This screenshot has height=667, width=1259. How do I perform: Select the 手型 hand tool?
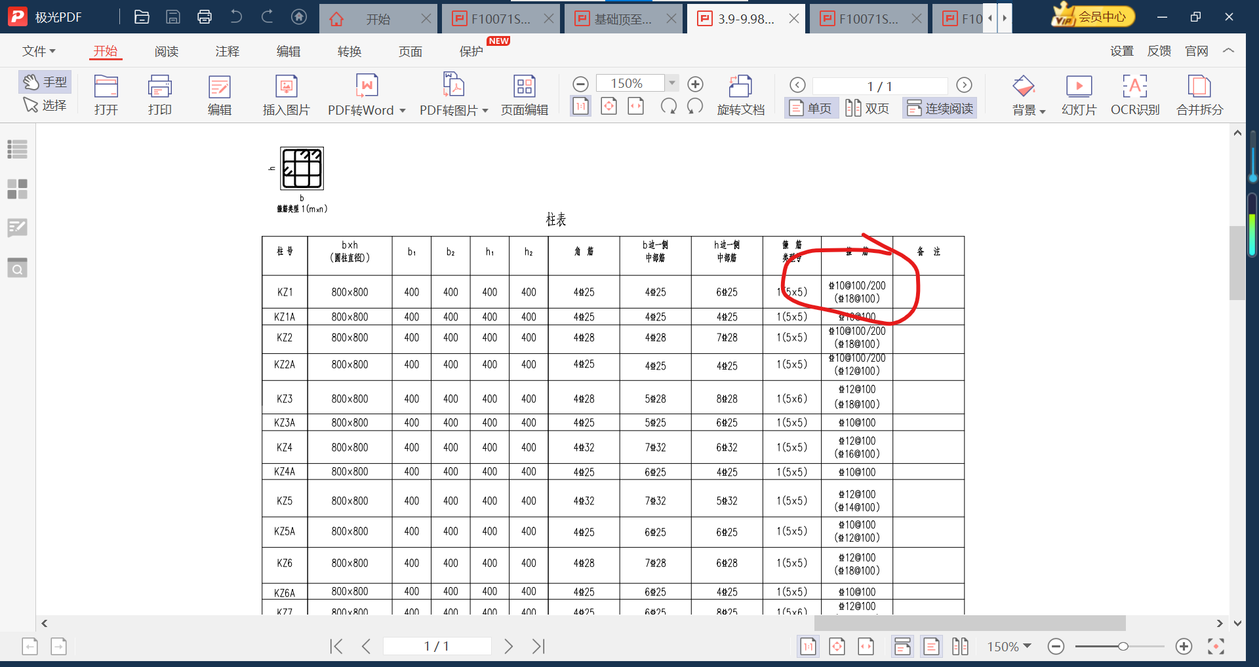pyautogui.click(x=45, y=83)
